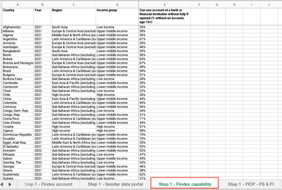282x190 pixels.
Task: Click the "Colombia" cell
Action: [18, 103]
